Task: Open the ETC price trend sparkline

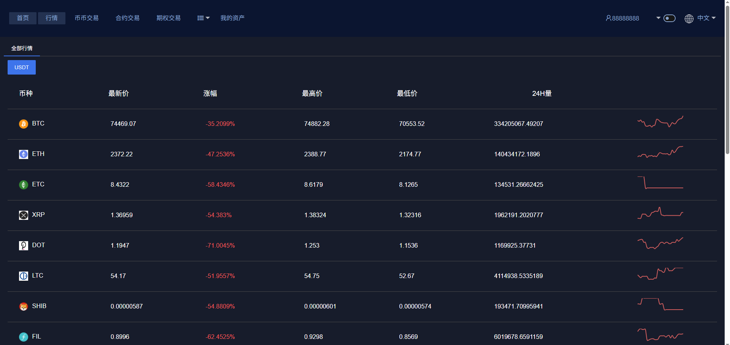Action: 660,183
